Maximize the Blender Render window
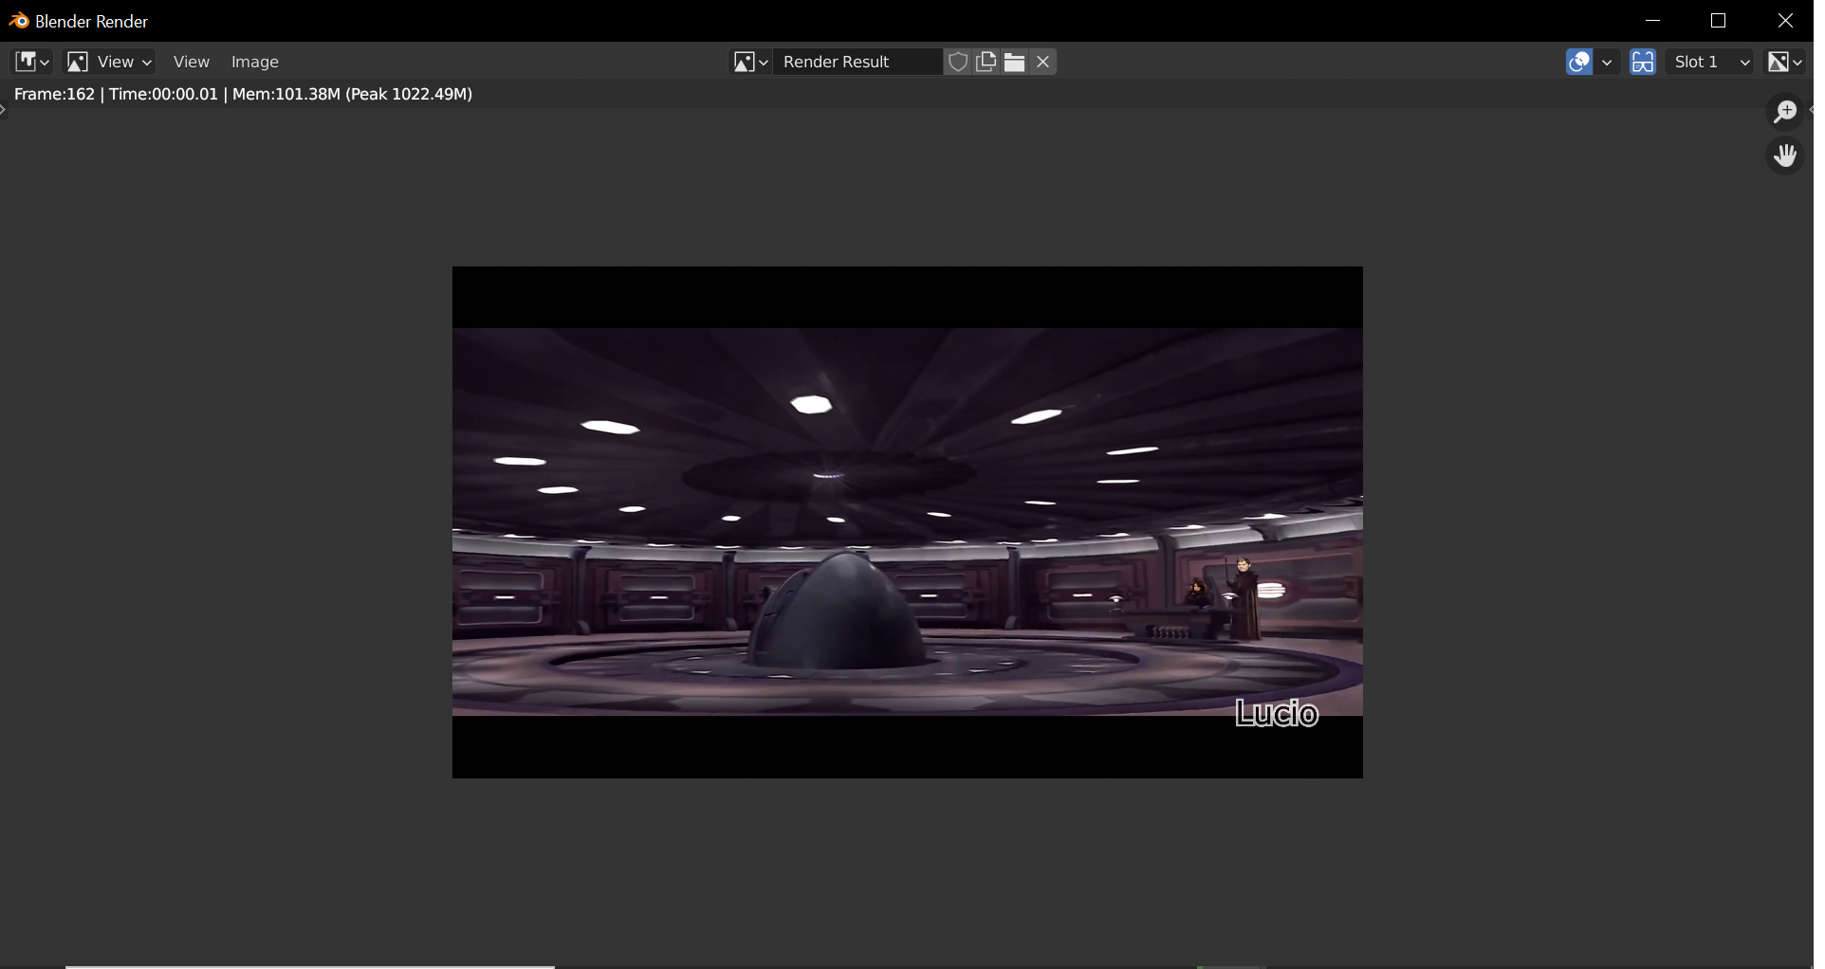Viewport: 1825px width, 969px height. pyautogui.click(x=1718, y=21)
